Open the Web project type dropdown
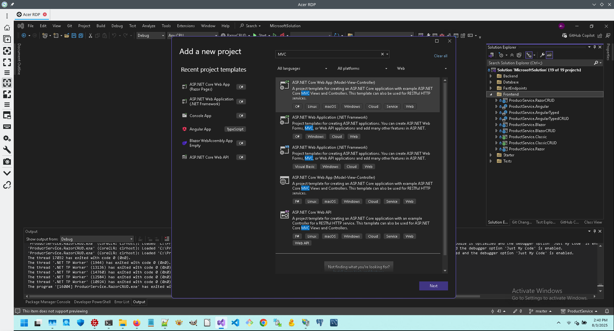The height and width of the screenshot is (331, 614). coord(422,68)
